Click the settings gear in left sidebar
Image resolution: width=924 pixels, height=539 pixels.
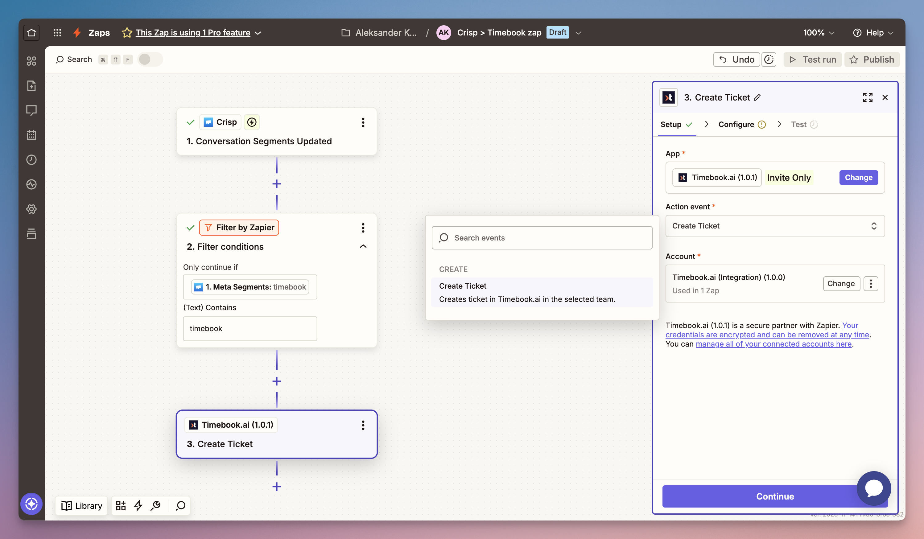click(x=31, y=209)
